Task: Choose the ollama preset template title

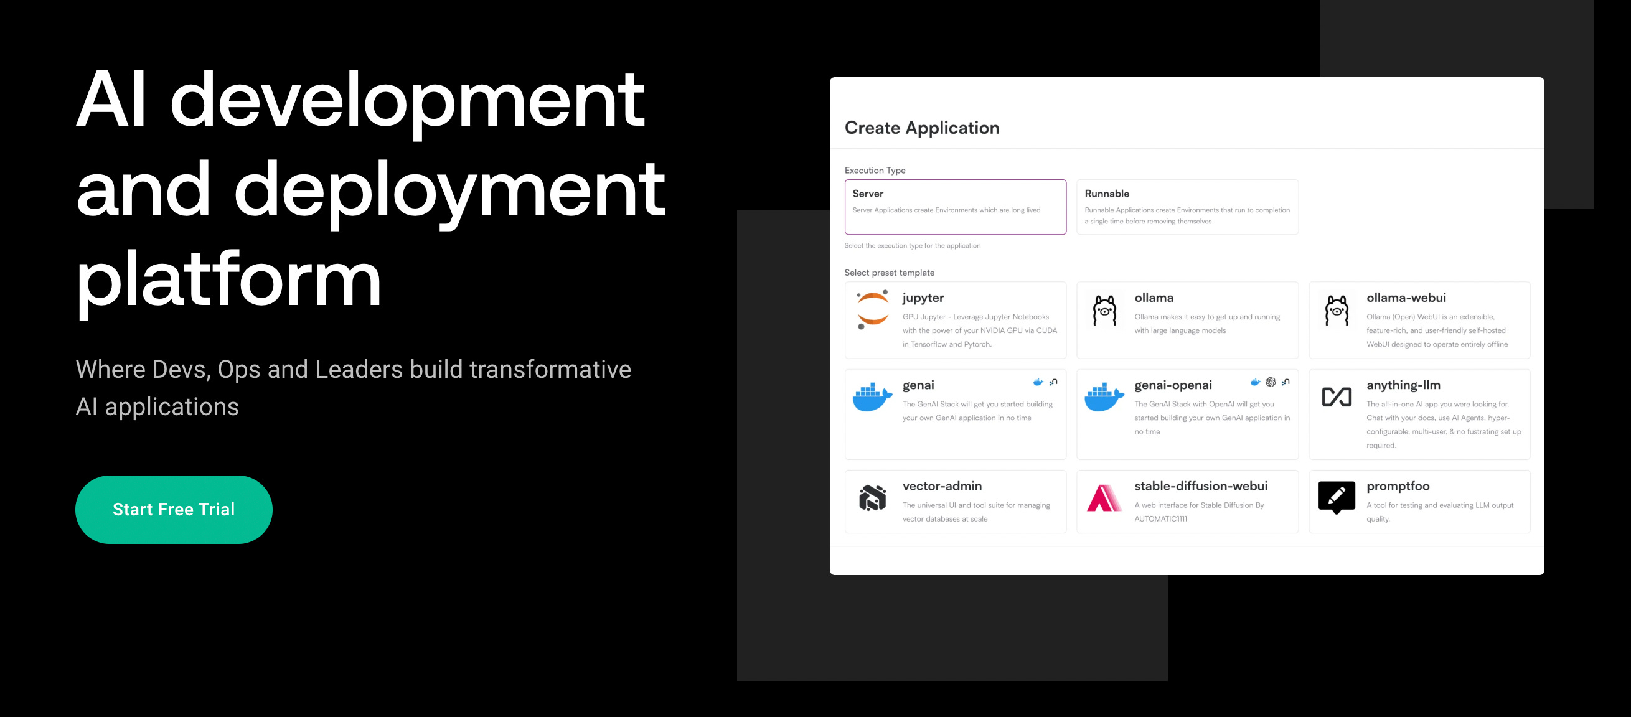Action: pyautogui.click(x=1154, y=298)
